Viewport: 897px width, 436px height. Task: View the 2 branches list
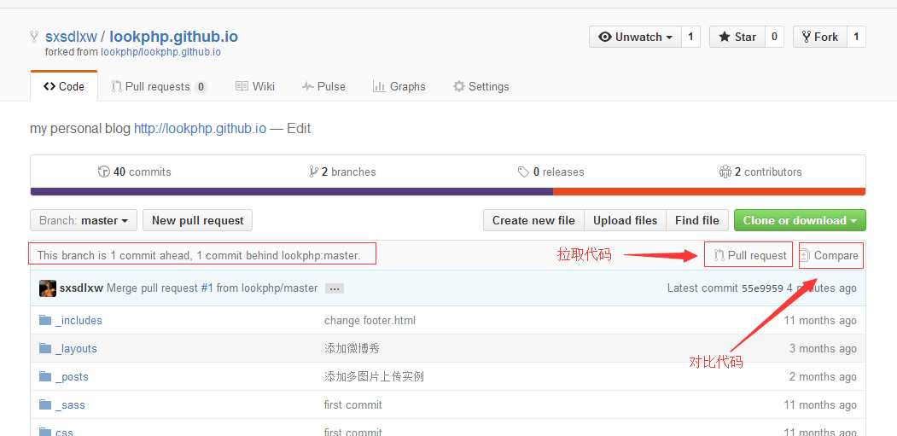pyautogui.click(x=342, y=171)
